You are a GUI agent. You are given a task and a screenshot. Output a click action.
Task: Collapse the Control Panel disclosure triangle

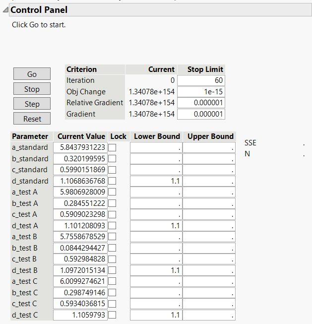pyautogui.click(x=5, y=10)
